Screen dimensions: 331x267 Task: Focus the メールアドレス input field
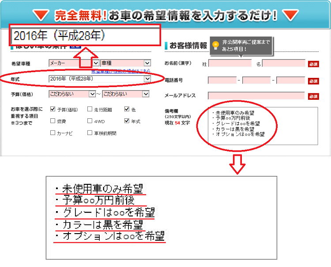click(x=256, y=96)
